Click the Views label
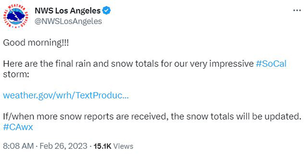306x154 pixels. [124, 146]
